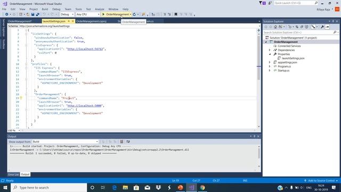Image resolution: width=341 pixels, height=192 pixels.
Task: Click the lightbulb quick action on line 19
Action: (21, 98)
